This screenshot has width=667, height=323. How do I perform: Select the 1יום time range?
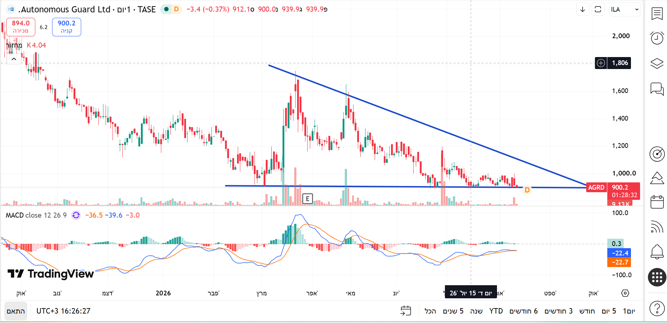[x=629, y=311]
